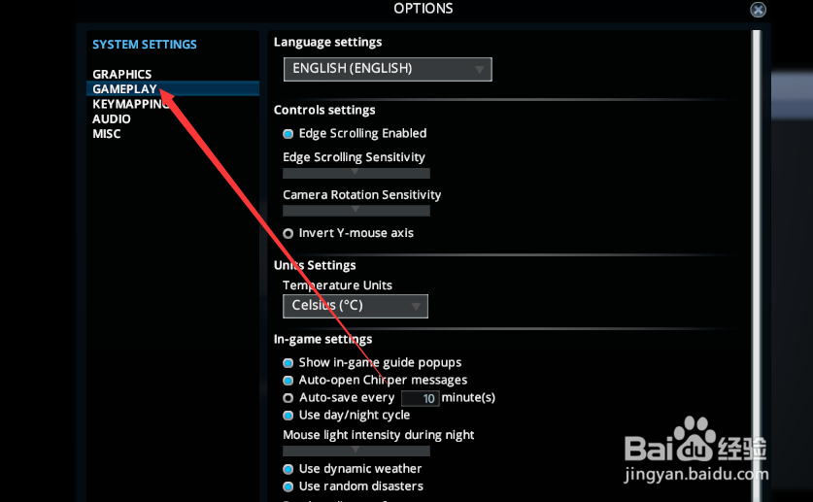Click the Mouse light intensity slider
813x502 pixels.
[x=356, y=451]
